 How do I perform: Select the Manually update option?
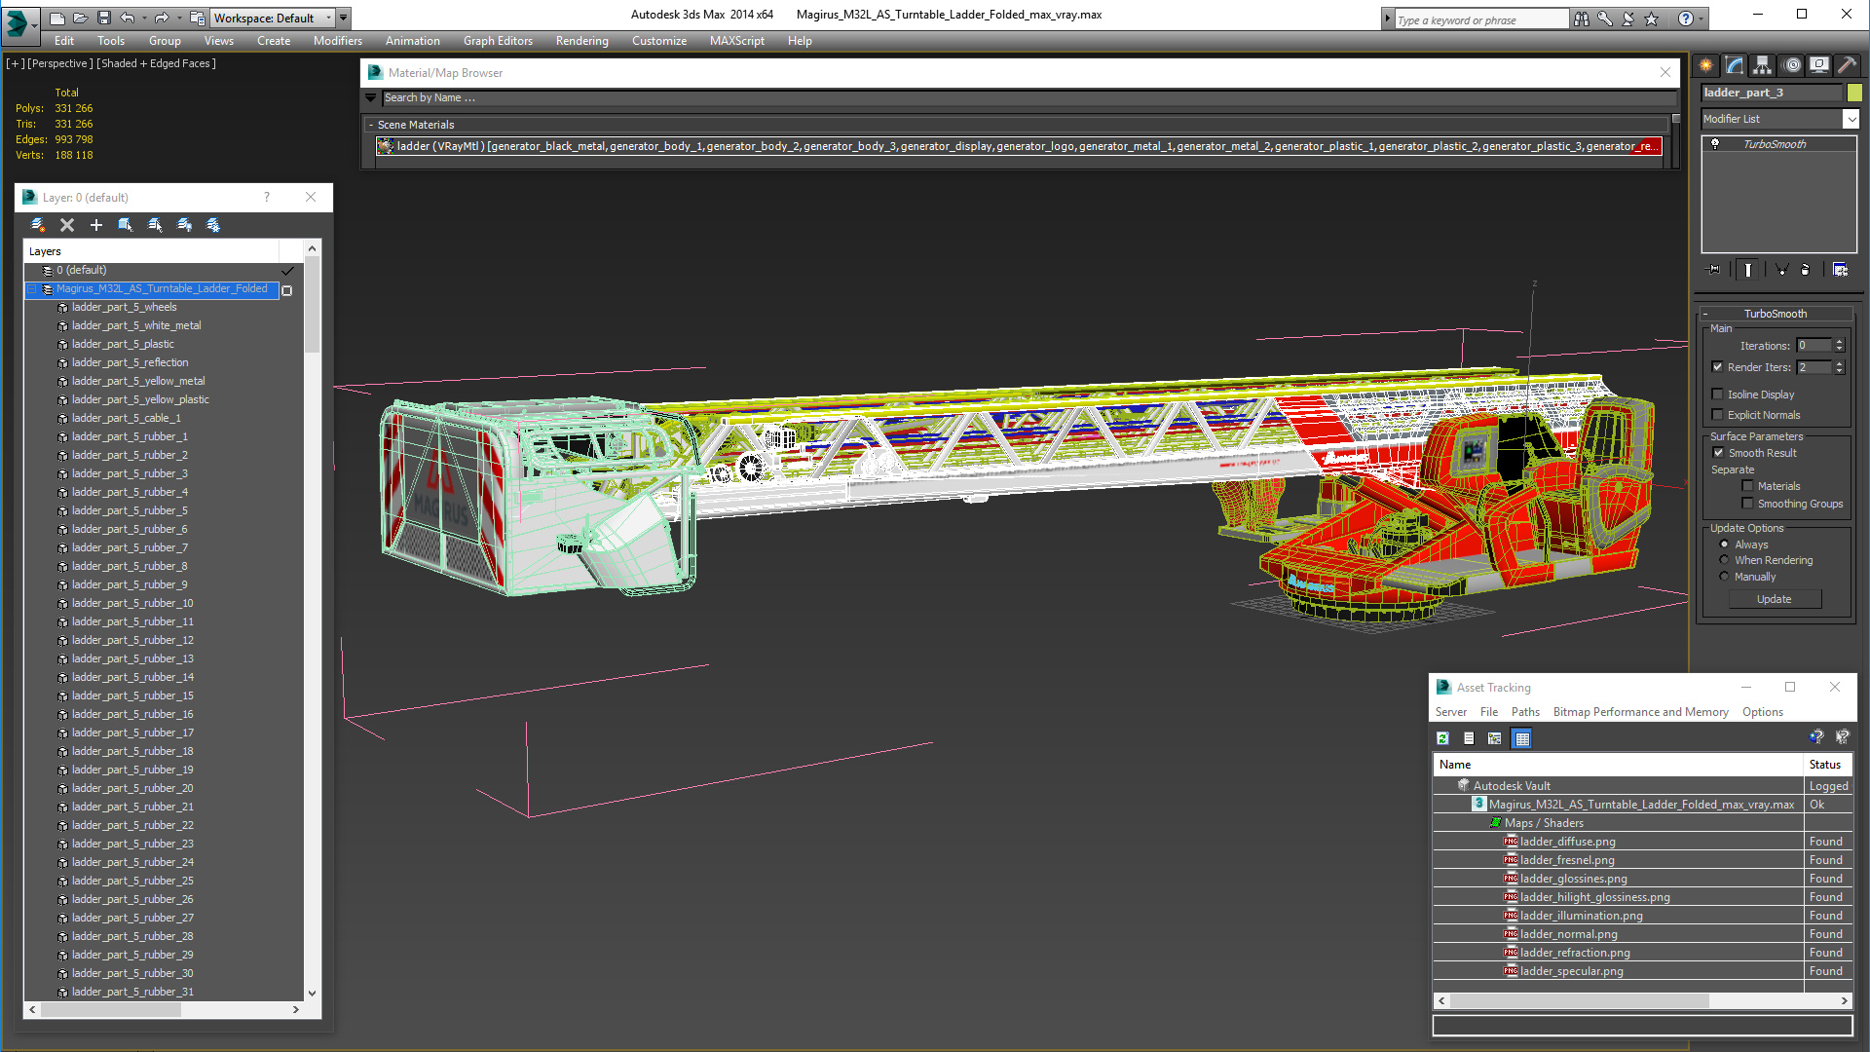click(x=1725, y=577)
